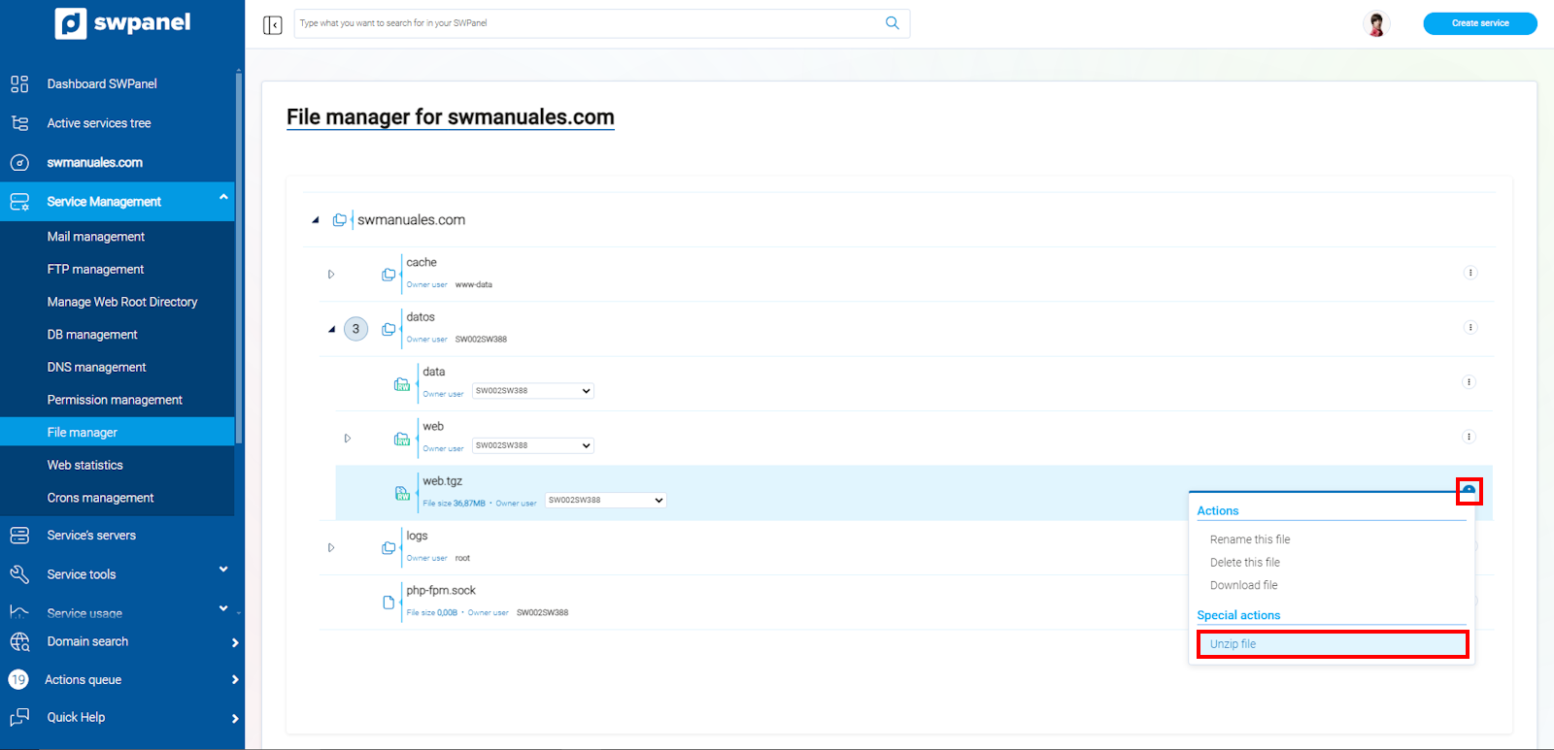Click the SWPanel search input field
This screenshot has width=1554, height=750.
588,23
